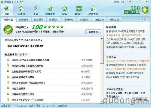The width and height of the screenshot is (151, 108).
Task: Open the 洋溢青春 唱享安全 log link
Action: [125, 73]
